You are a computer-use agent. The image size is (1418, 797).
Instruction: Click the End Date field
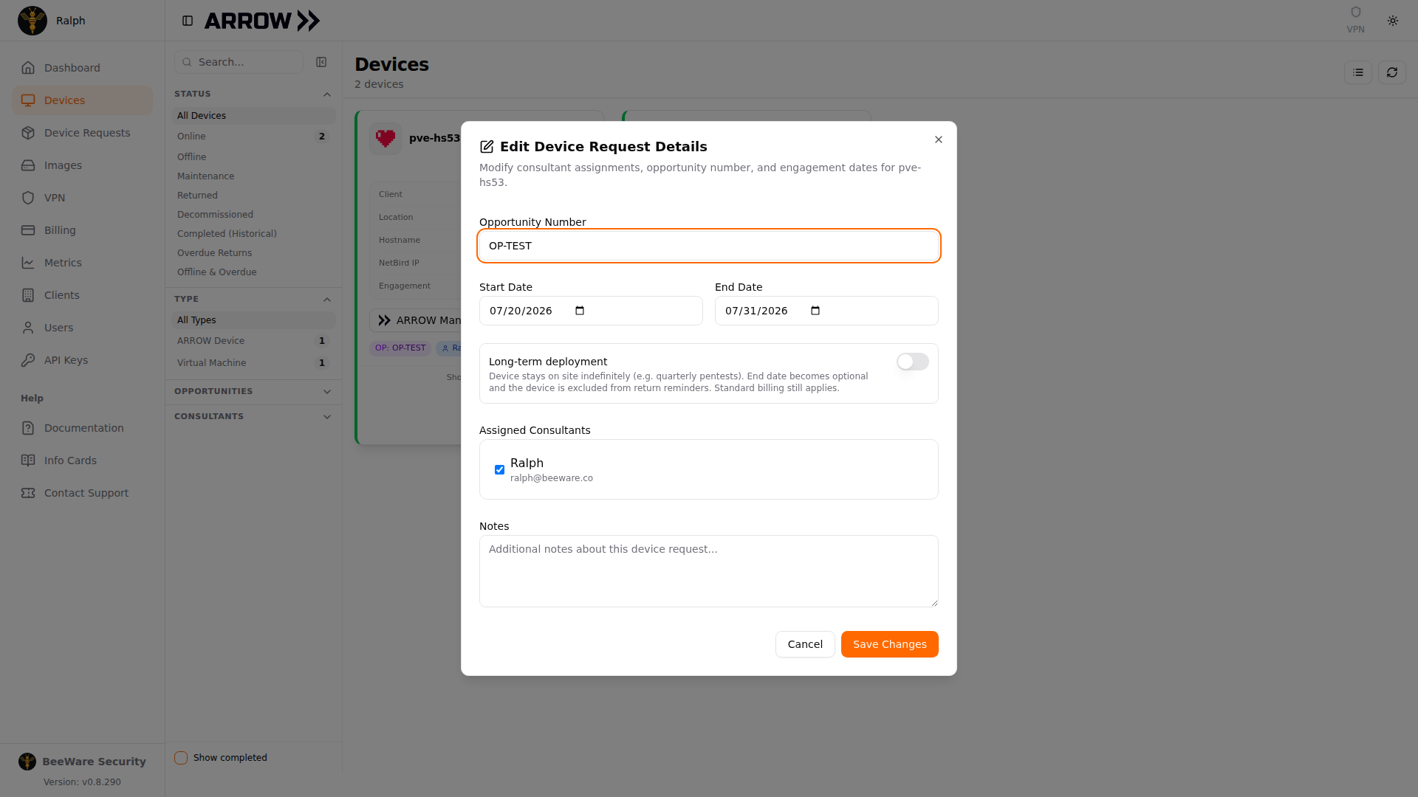pos(826,311)
